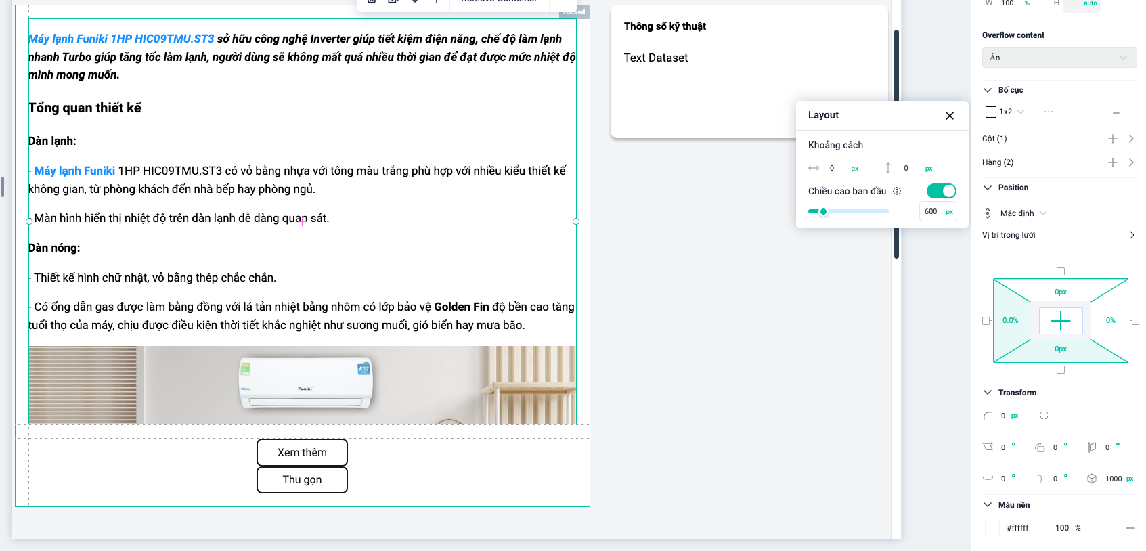Viewport: 1146px width, 551px height.
Task: Click the Xem thêm button
Action: 302,452
